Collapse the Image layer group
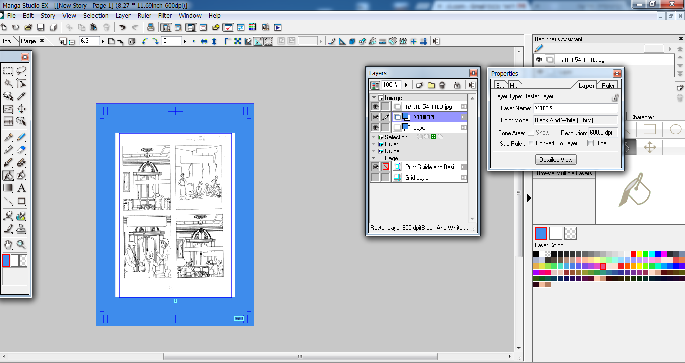 click(x=374, y=98)
